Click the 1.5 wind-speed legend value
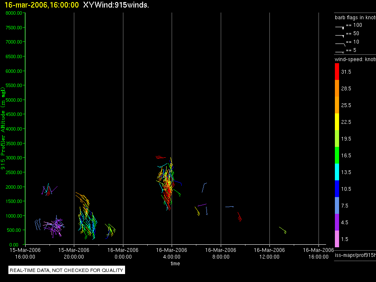 pyautogui.click(x=345, y=239)
